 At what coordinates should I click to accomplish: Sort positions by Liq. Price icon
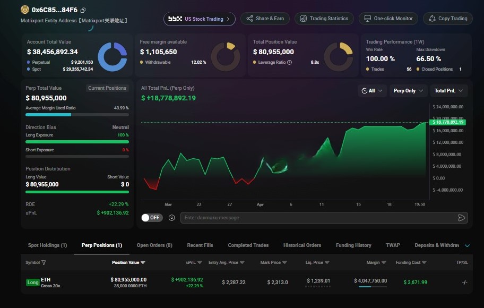point(333,262)
